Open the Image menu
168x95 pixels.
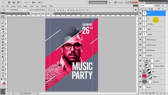[13, 6]
